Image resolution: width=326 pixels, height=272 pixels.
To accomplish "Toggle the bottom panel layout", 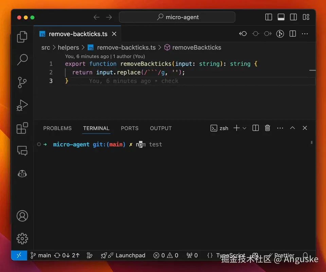I will coord(281,17).
